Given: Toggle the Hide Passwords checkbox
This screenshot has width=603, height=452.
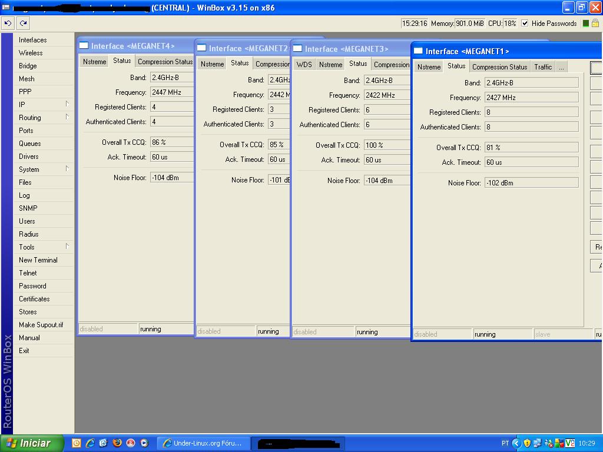Looking at the screenshot, I should pyautogui.click(x=525, y=24).
